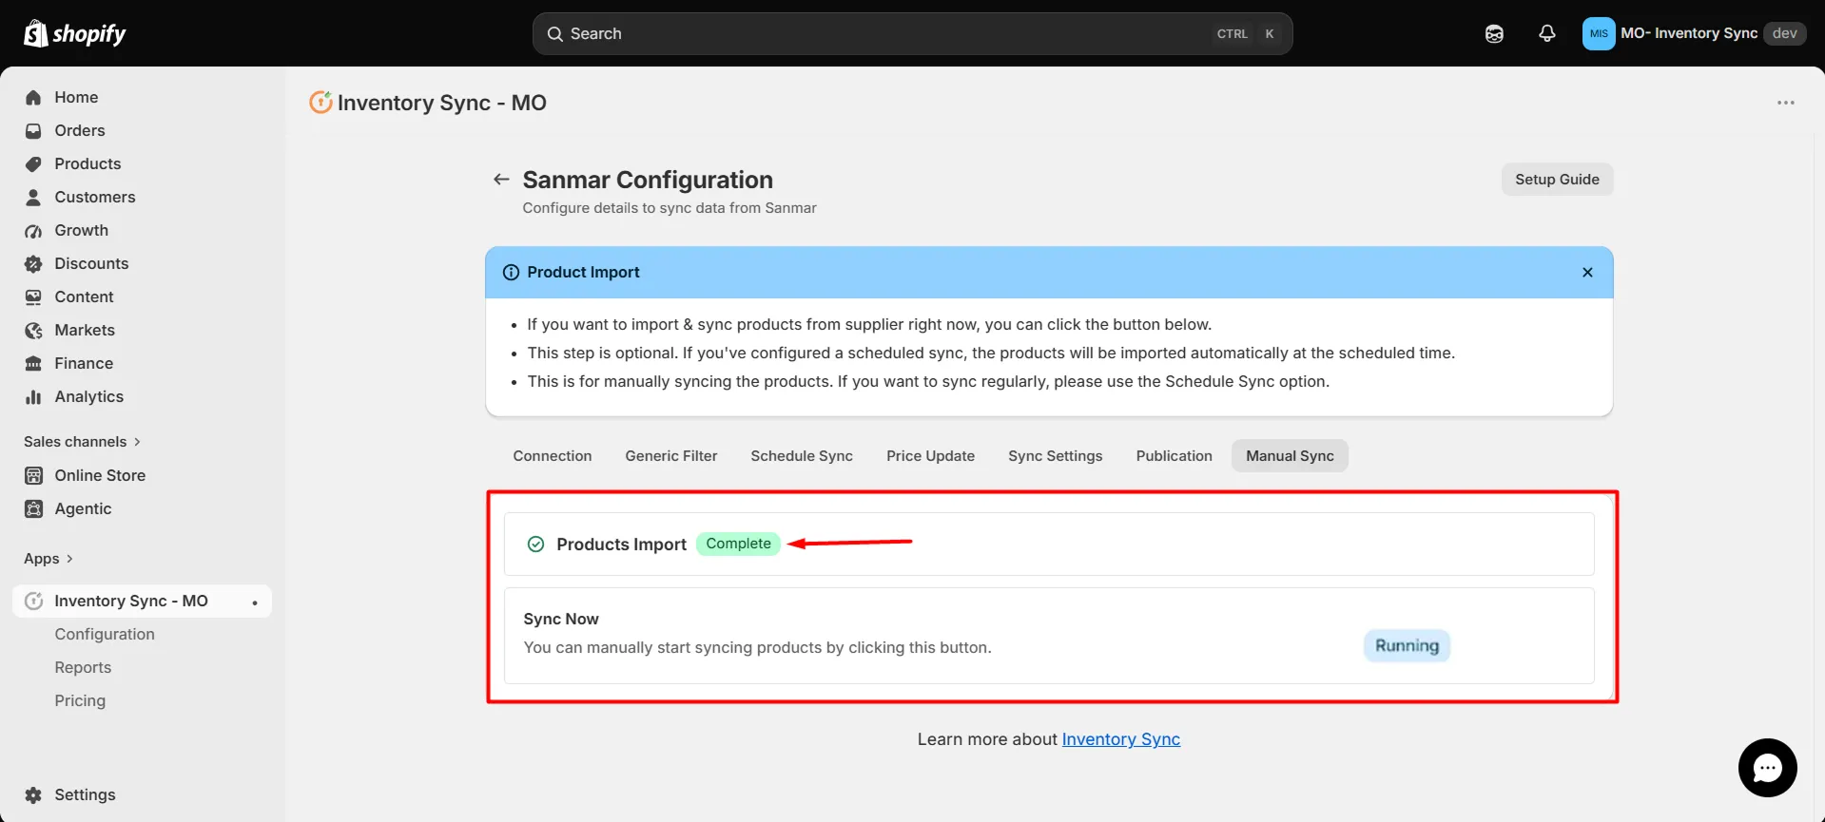Open Reports under Inventory Sync - MO

(x=83, y=668)
